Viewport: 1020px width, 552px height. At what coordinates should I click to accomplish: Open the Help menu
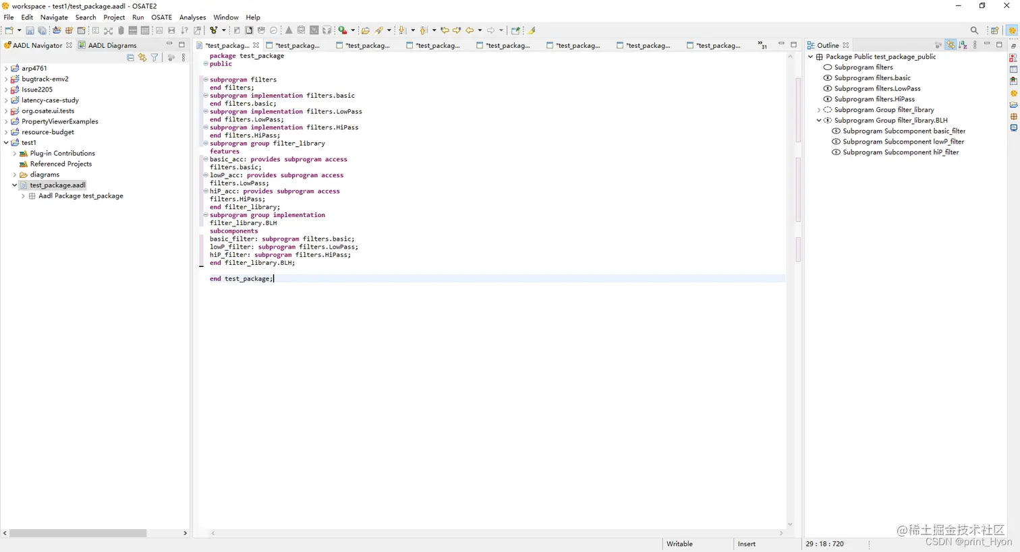point(253,18)
